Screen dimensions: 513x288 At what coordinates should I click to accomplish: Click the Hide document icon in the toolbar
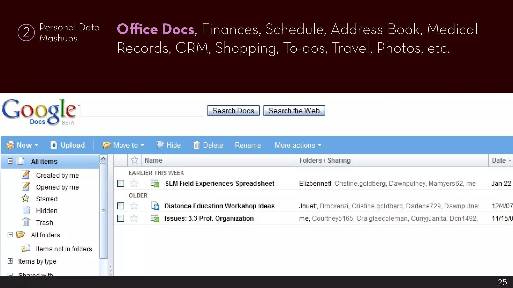pos(160,145)
